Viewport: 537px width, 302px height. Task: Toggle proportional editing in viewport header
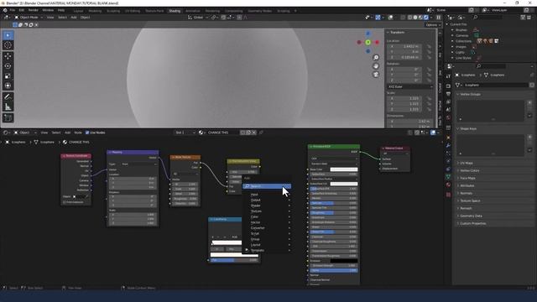click(239, 17)
